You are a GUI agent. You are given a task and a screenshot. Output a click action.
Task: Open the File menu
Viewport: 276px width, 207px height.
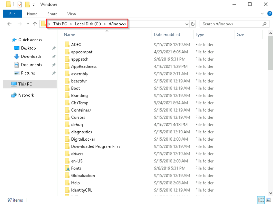(12, 14)
